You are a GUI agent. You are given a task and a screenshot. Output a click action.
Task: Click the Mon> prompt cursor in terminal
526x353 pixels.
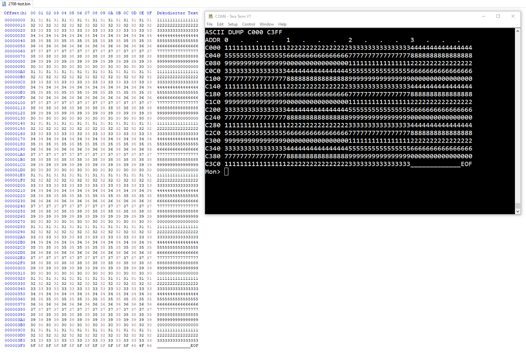pos(226,172)
